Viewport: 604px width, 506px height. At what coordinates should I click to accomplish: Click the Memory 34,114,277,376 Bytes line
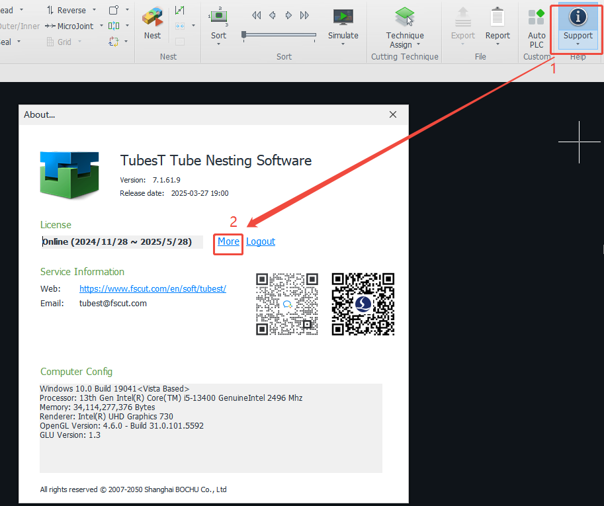[97, 407]
